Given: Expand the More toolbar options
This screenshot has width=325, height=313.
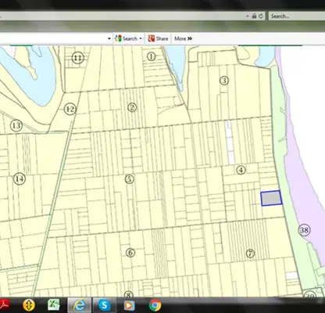Looking at the screenshot, I should point(183,38).
